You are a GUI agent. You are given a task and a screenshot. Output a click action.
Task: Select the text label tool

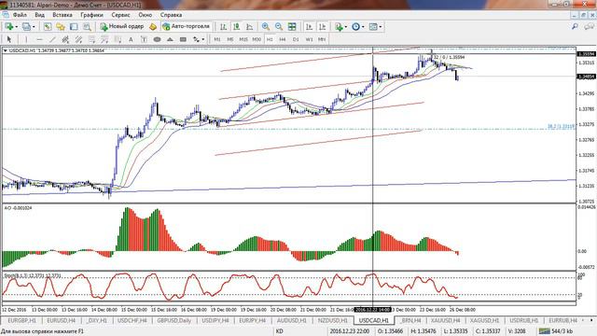click(144, 39)
